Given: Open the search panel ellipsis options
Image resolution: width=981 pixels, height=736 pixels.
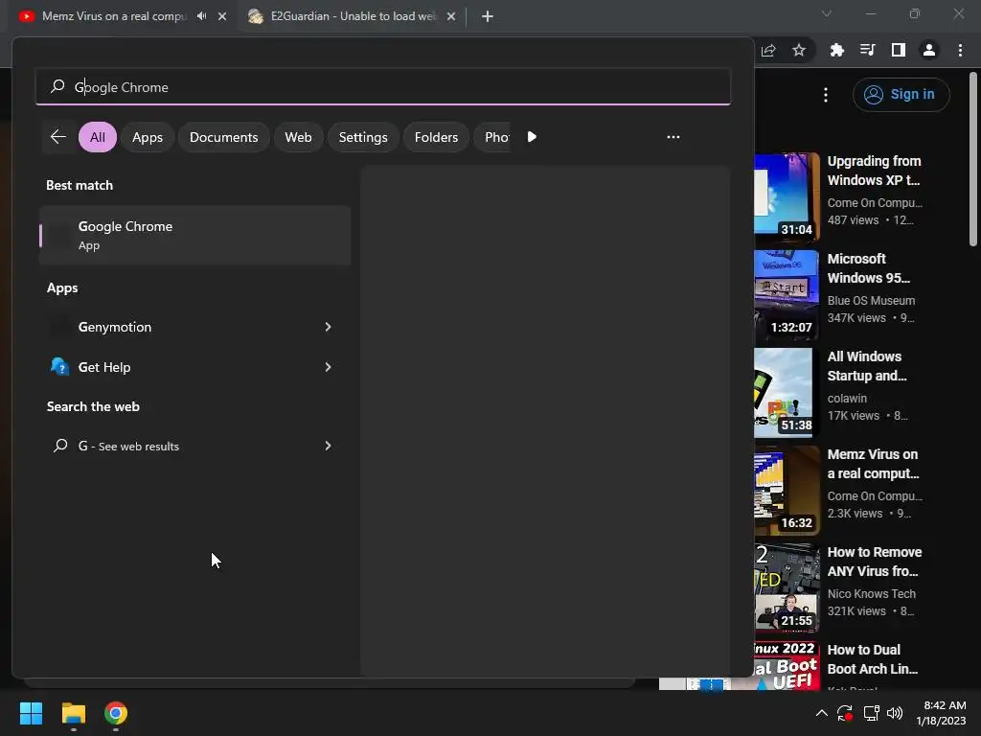Looking at the screenshot, I should pyautogui.click(x=673, y=137).
